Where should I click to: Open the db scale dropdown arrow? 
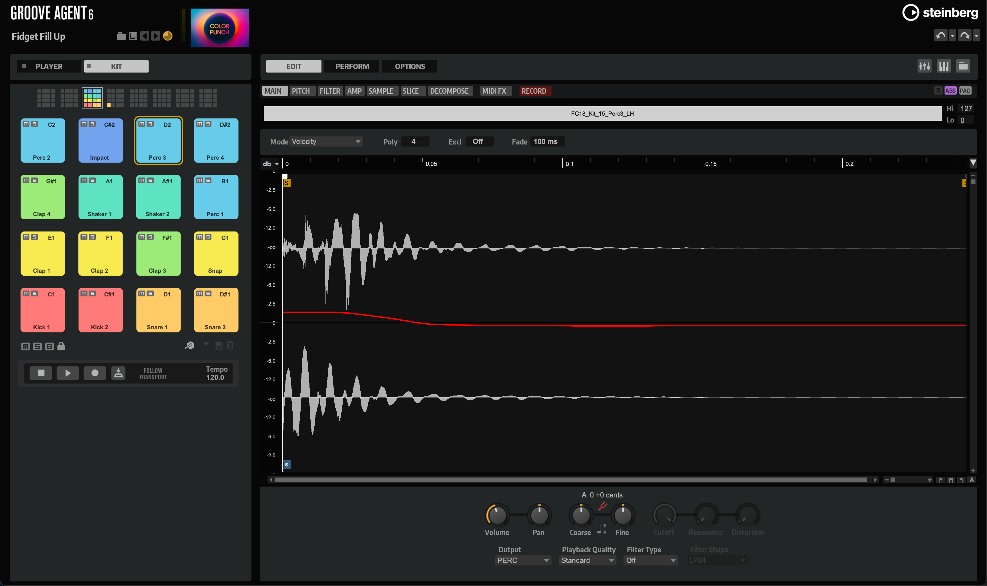(277, 164)
